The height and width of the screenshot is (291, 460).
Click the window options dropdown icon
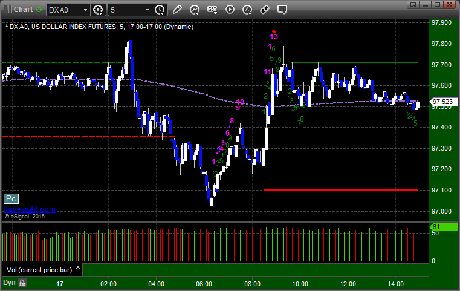[413, 4]
